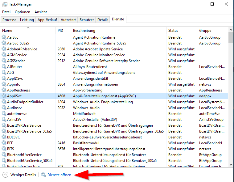Select the AppReadiness service name

pyautogui.click(x=18, y=90)
